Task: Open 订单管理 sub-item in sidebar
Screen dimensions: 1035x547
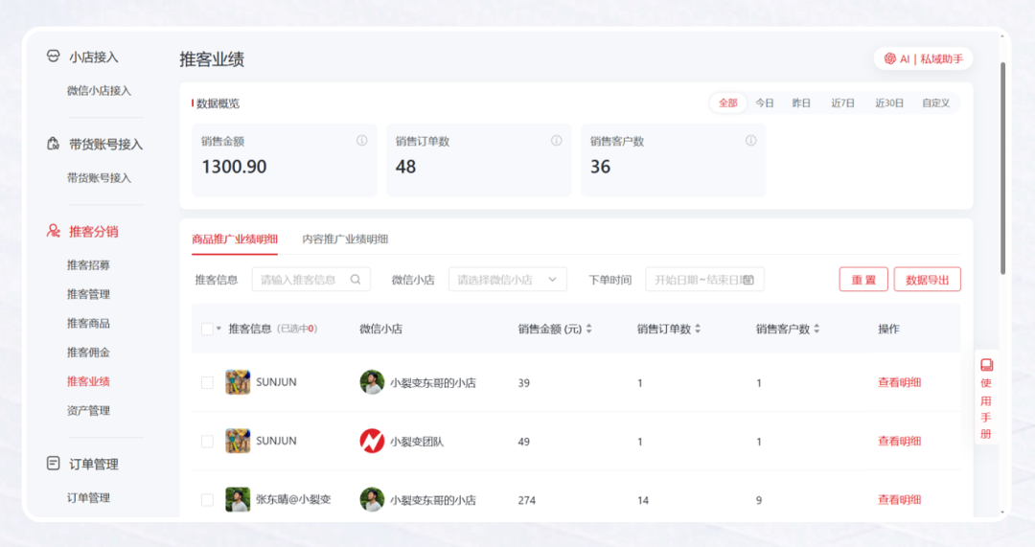Action: [88, 497]
